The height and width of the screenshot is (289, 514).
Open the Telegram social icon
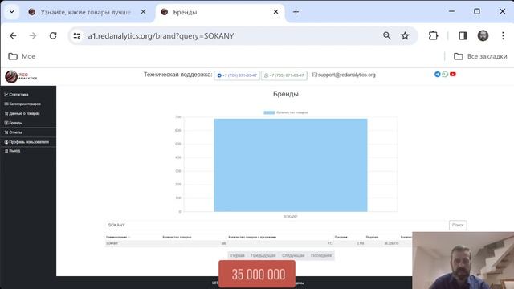click(x=437, y=75)
